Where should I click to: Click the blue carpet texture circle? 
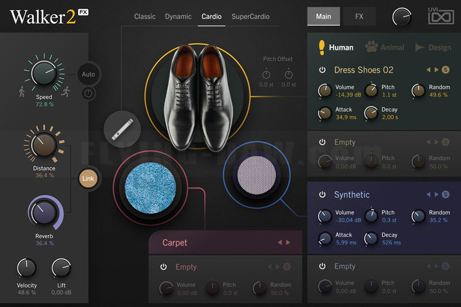[151, 188]
